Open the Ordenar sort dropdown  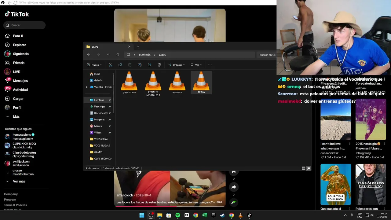176,65
